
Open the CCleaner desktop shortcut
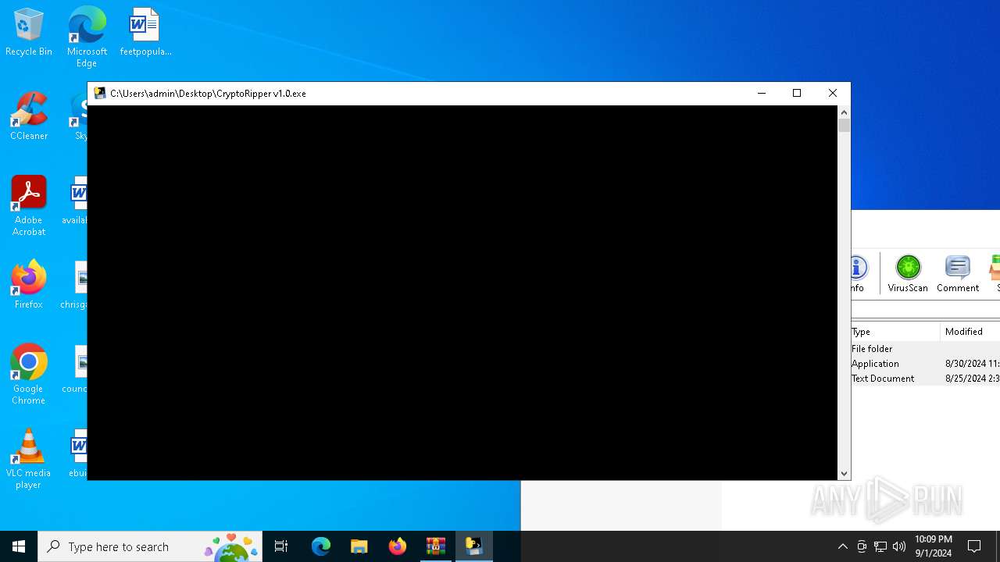[x=29, y=116]
